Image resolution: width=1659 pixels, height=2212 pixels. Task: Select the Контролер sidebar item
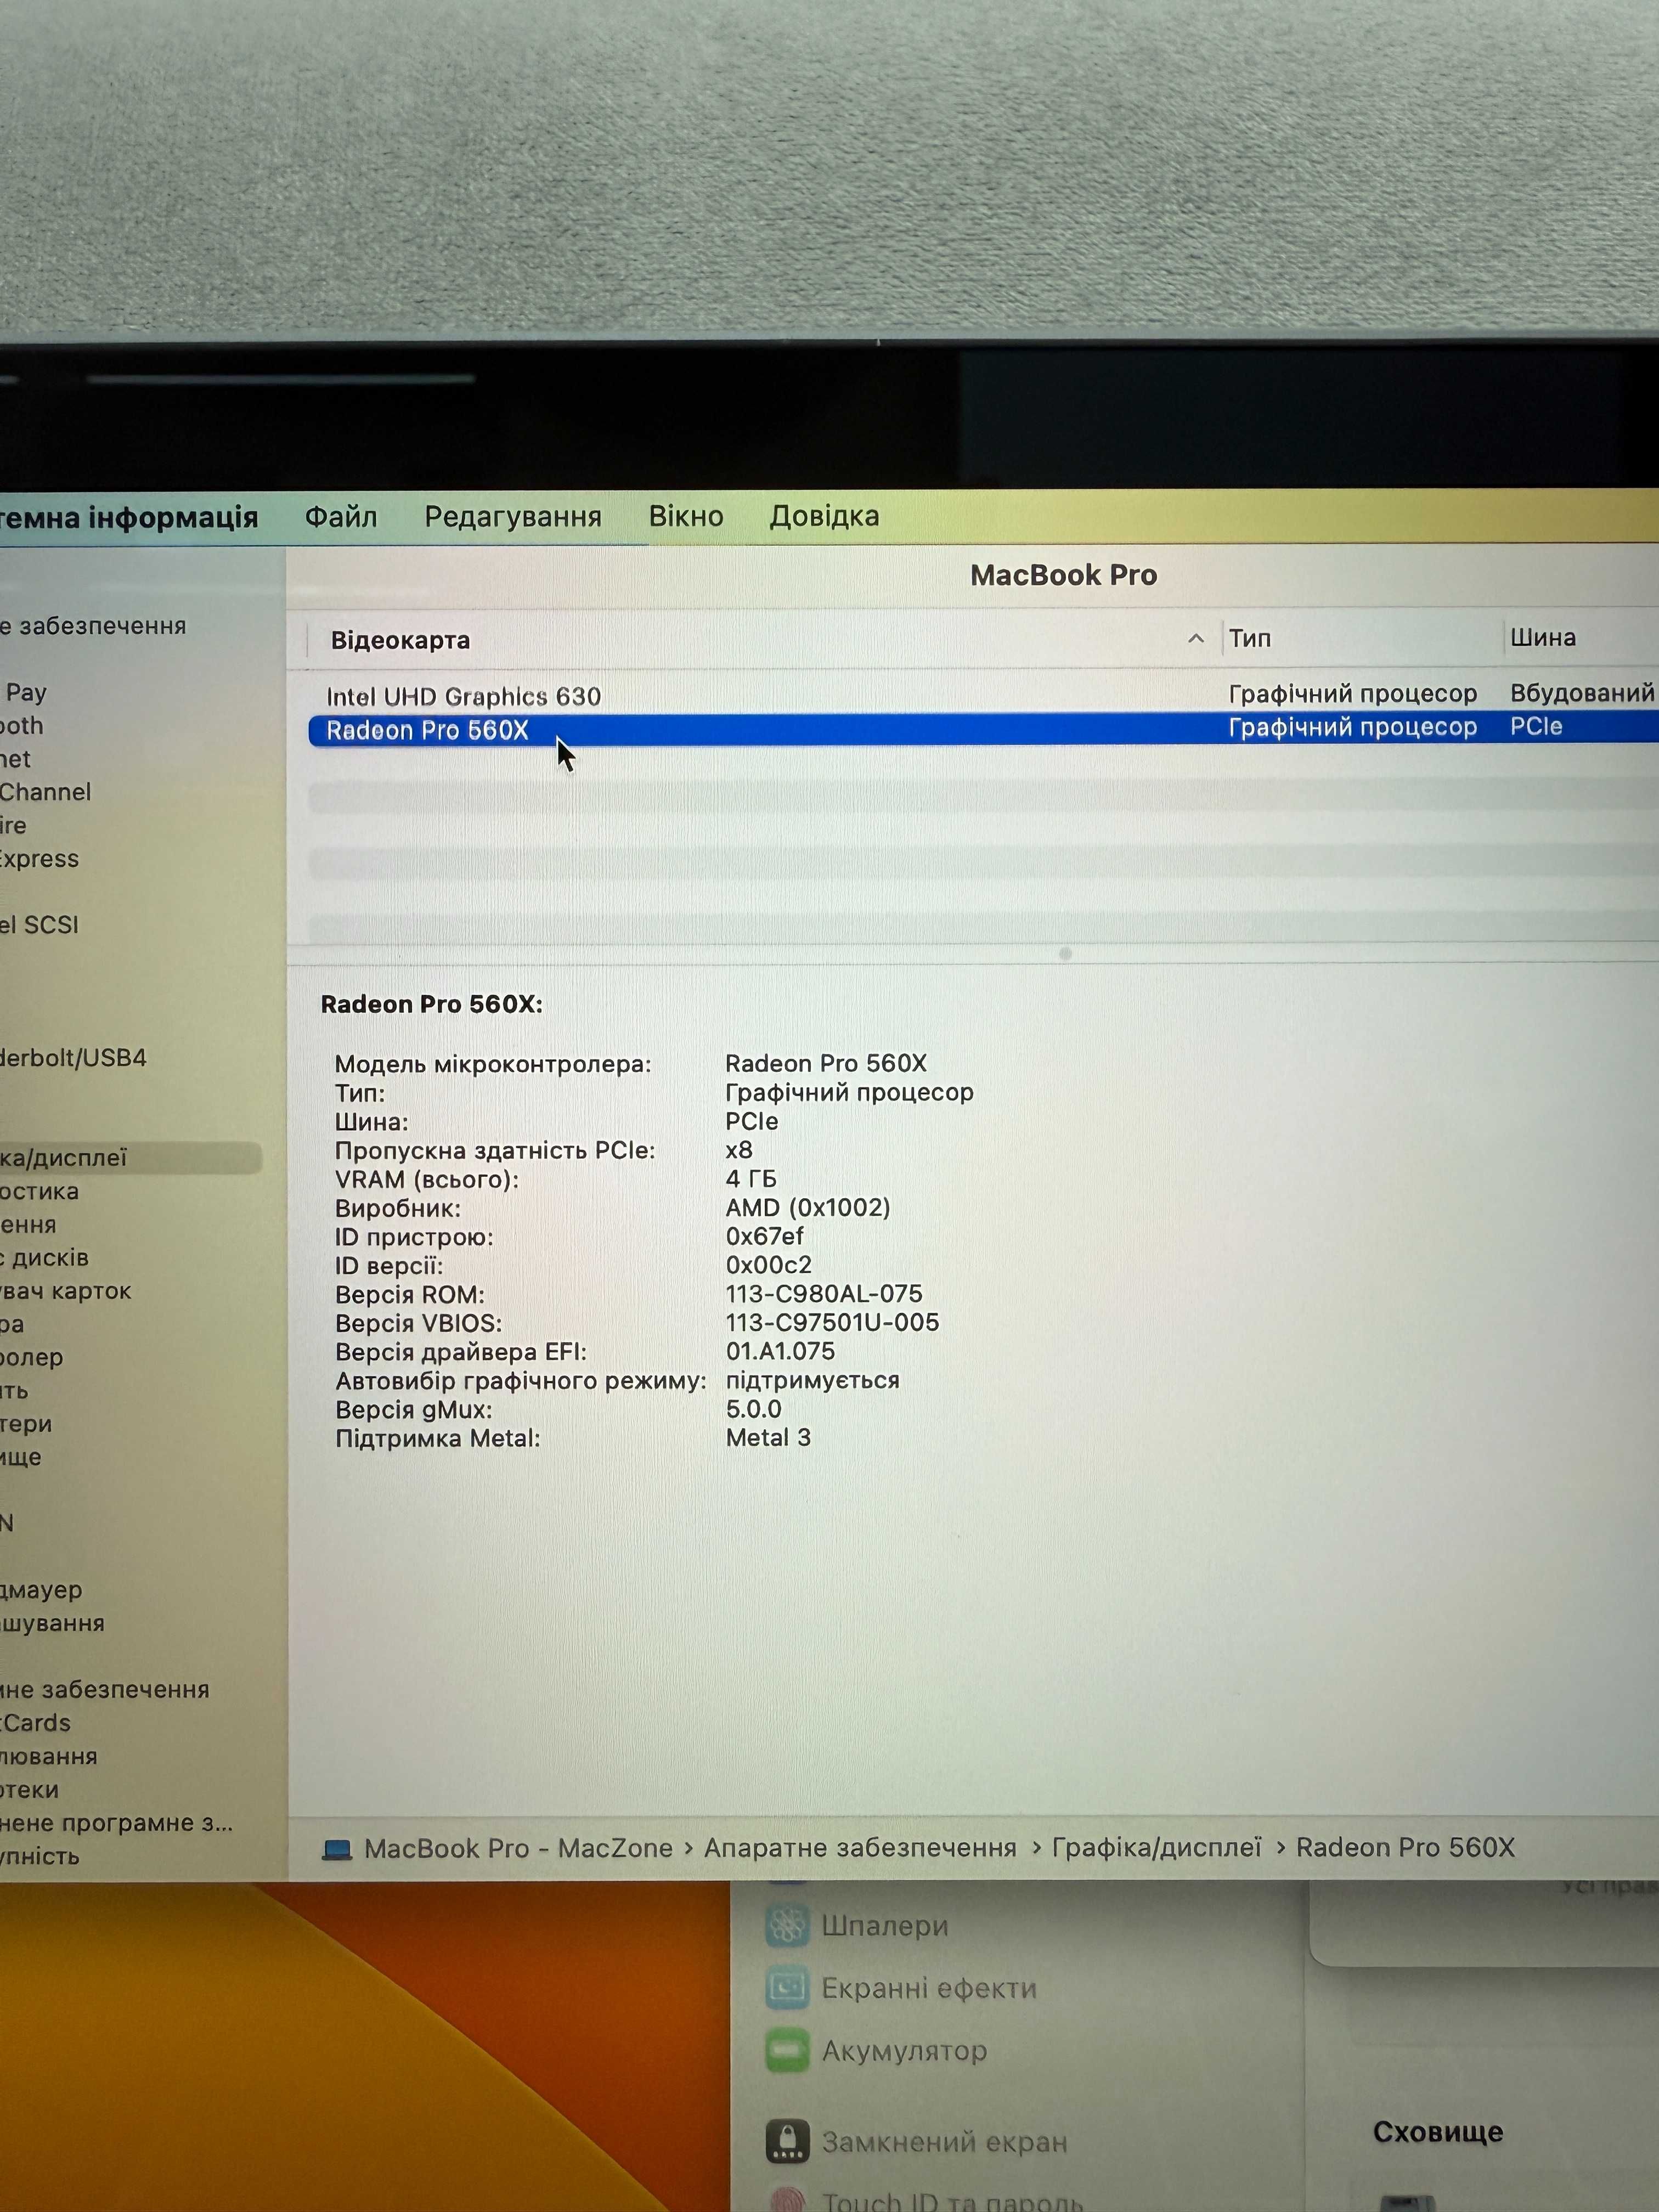(32, 1358)
